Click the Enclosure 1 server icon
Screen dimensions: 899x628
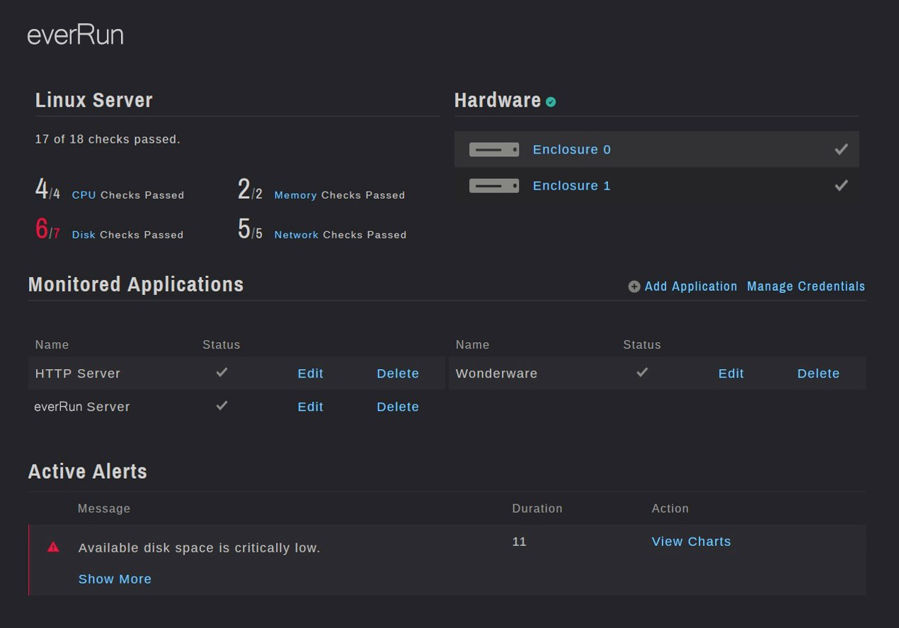(x=493, y=186)
